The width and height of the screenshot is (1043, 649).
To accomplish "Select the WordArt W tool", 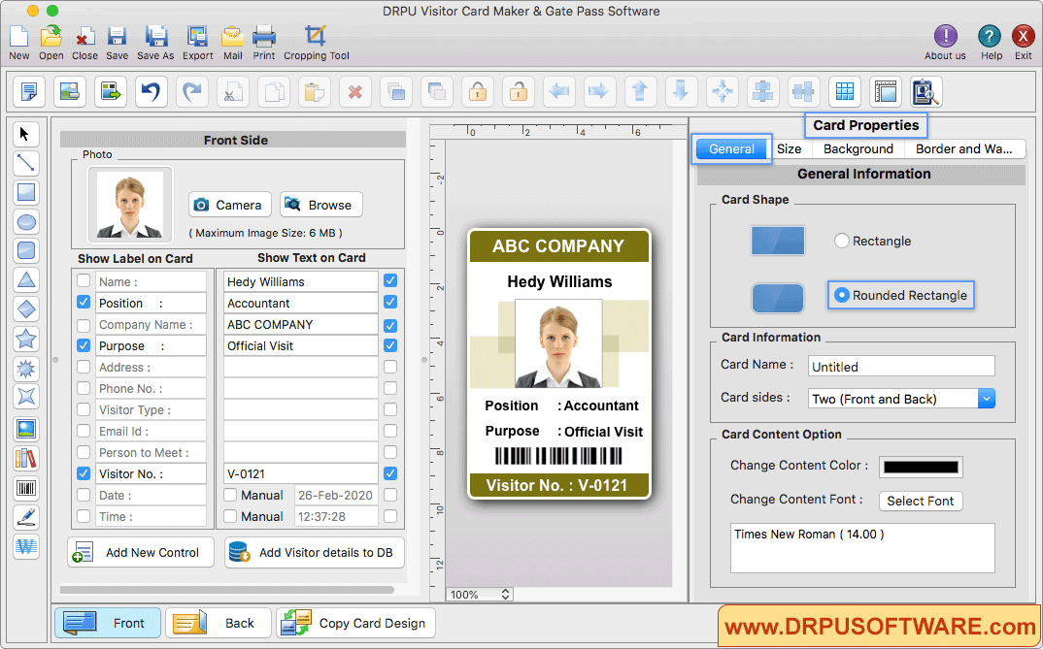I will point(26,547).
